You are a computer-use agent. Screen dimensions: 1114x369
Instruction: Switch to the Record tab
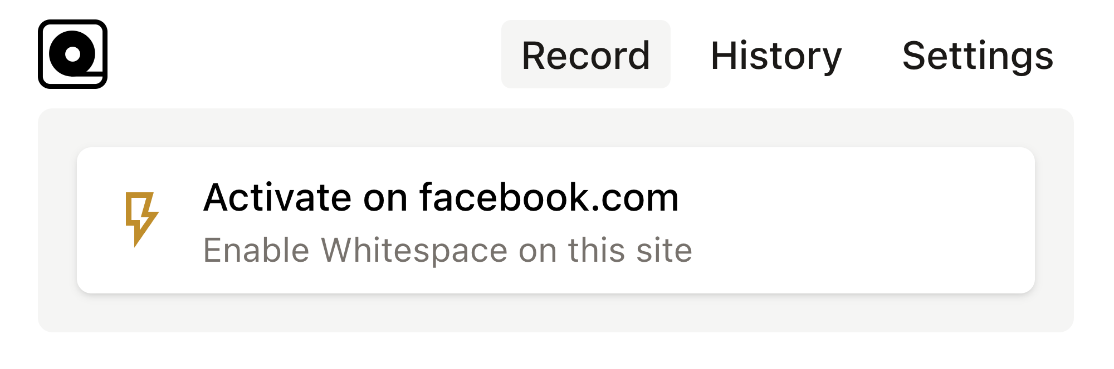tap(585, 55)
